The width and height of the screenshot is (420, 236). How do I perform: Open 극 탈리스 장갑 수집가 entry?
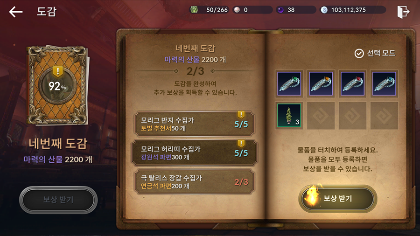[195, 182]
